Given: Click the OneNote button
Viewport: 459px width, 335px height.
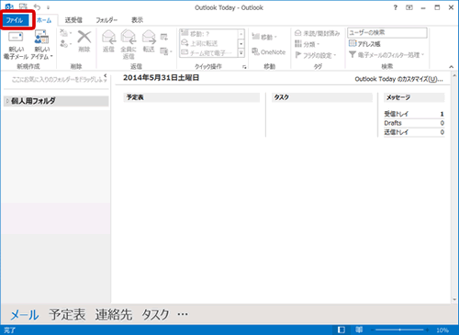Looking at the screenshot, I should (x=268, y=52).
